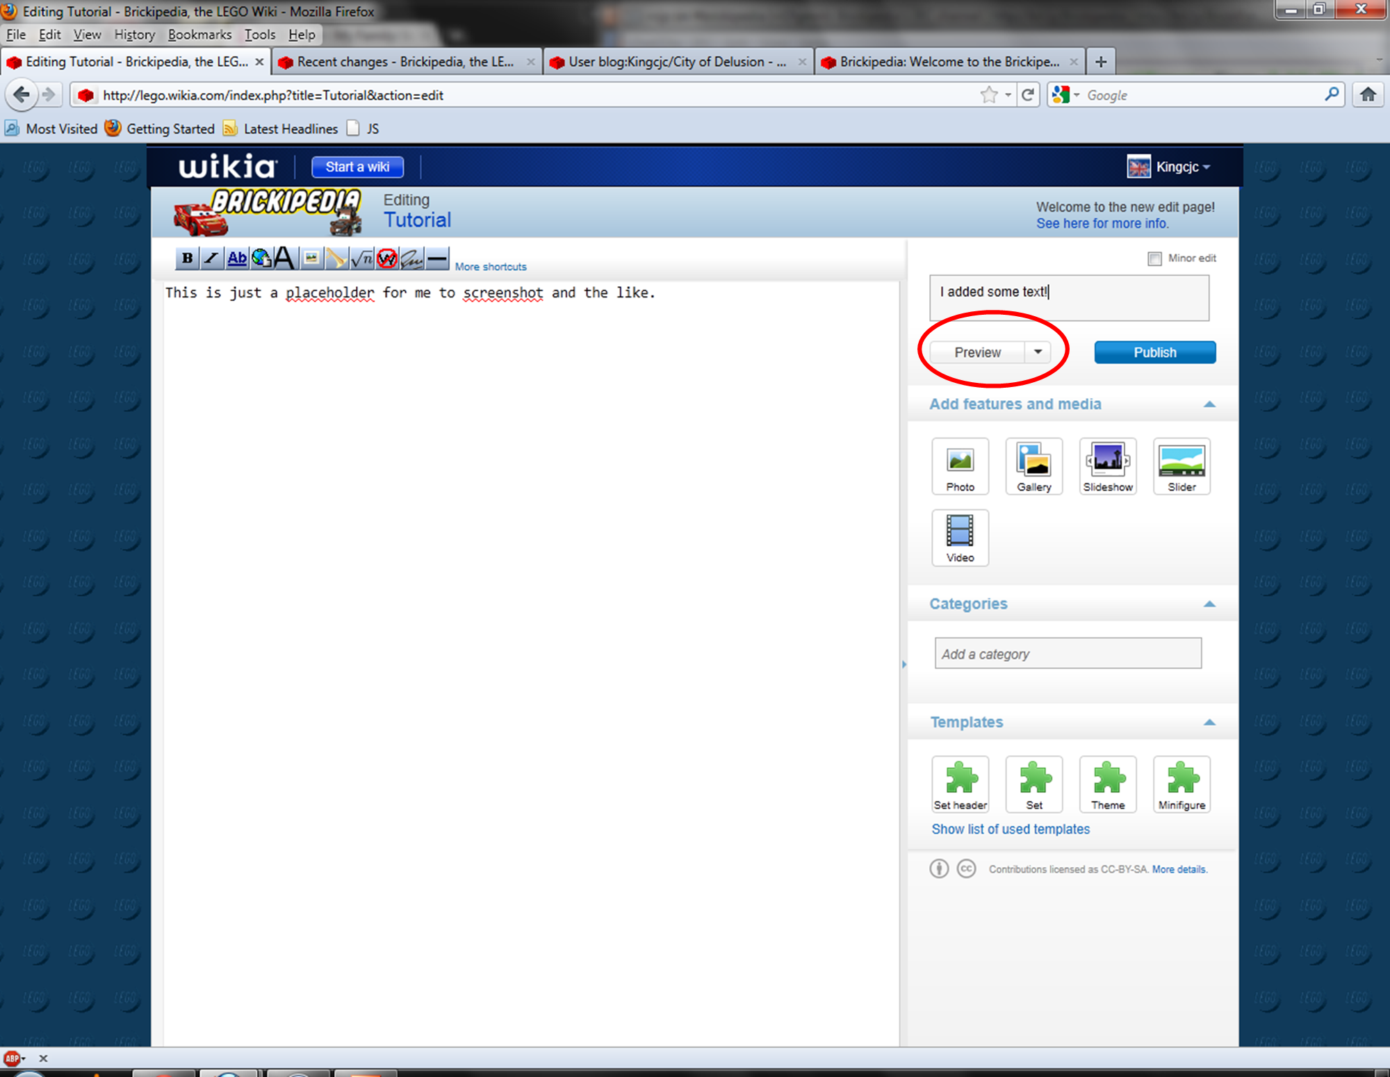1390x1077 pixels.
Task: Switch to the Recent changes tab
Action: (405, 62)
